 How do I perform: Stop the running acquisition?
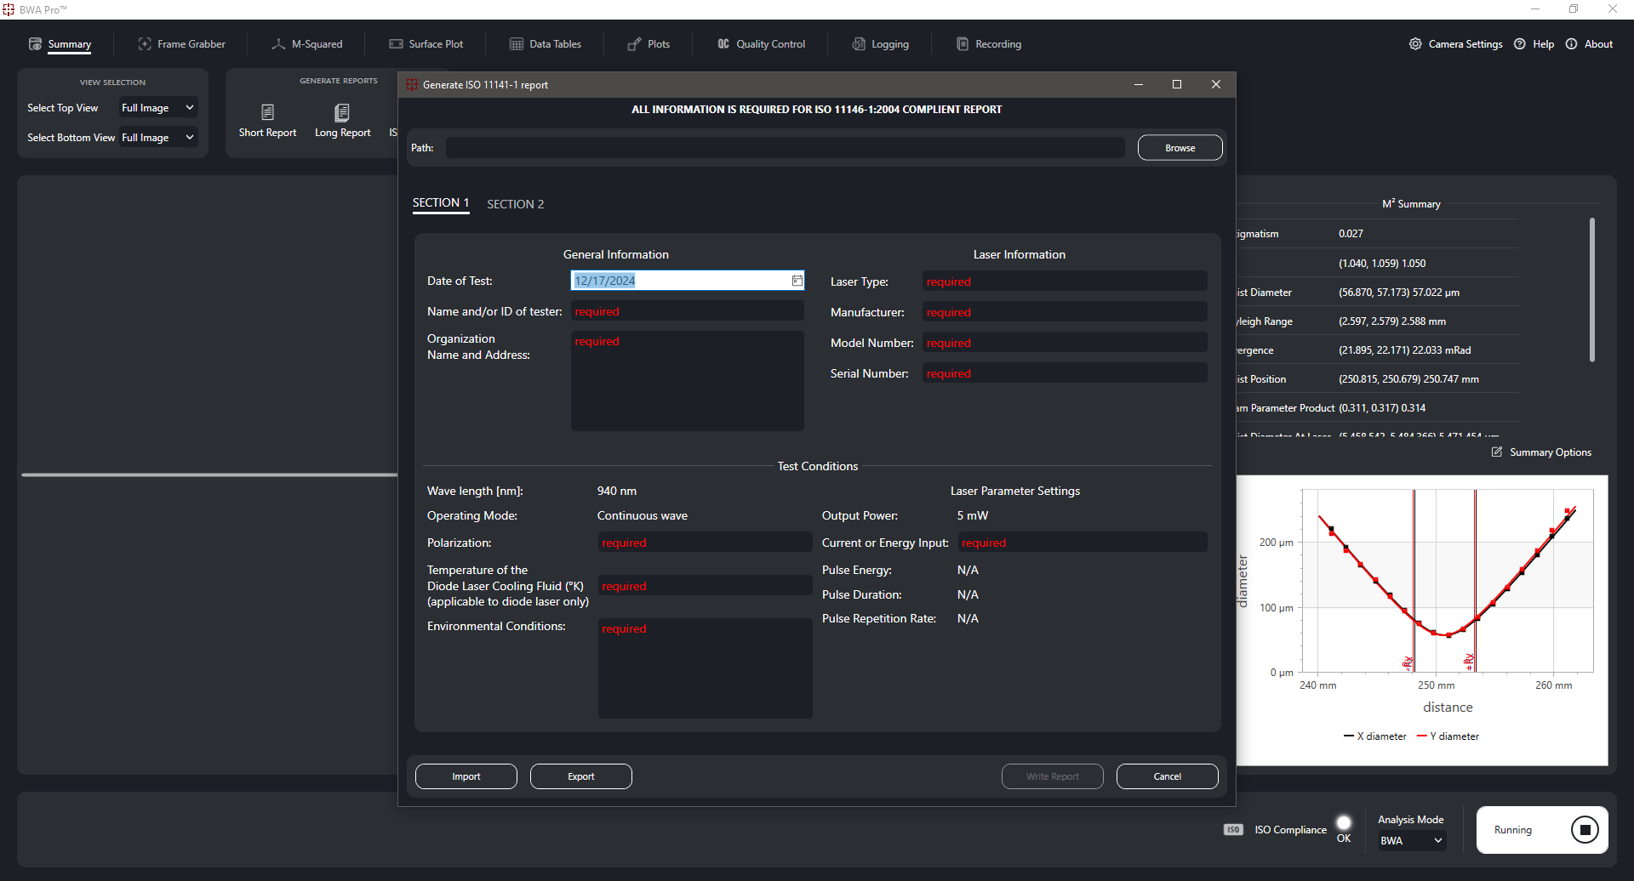(x=1584, y=830)
